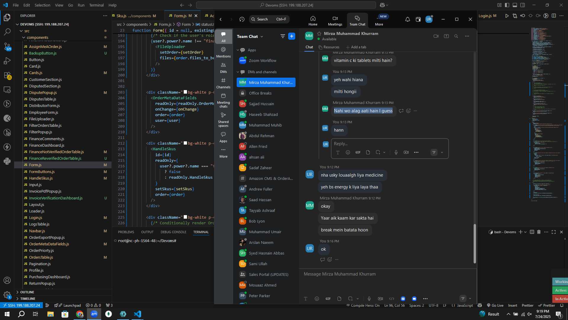The height and width of the screenshot is (320, 568).
Task: Open Go Live in status bar
Action: click(x=495, y=305)
